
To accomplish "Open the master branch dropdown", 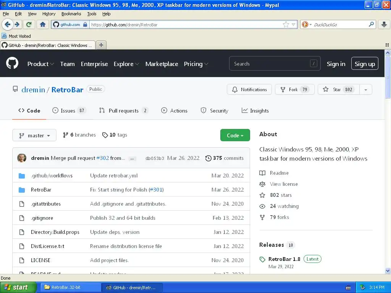I will click(34, 135).
